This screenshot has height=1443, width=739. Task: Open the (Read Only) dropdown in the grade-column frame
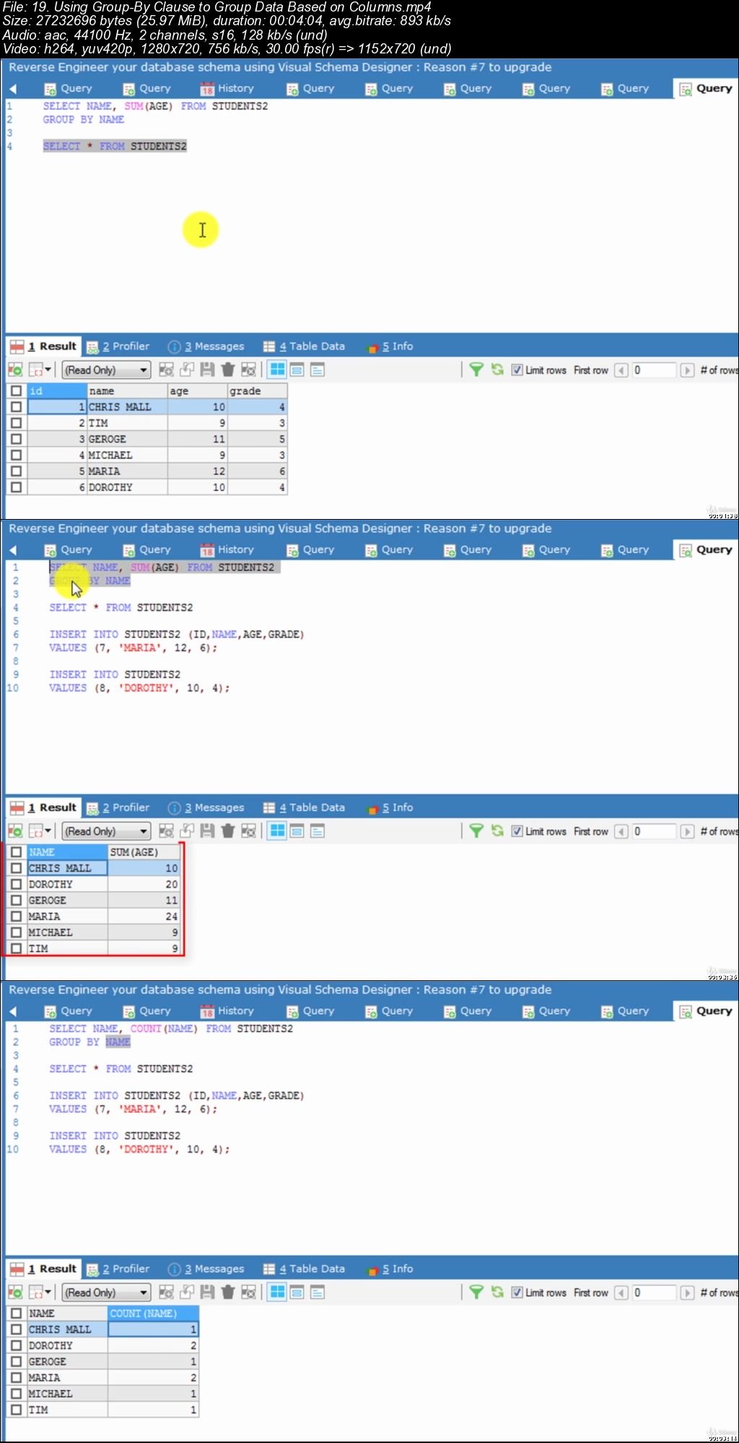click(106, 370)
